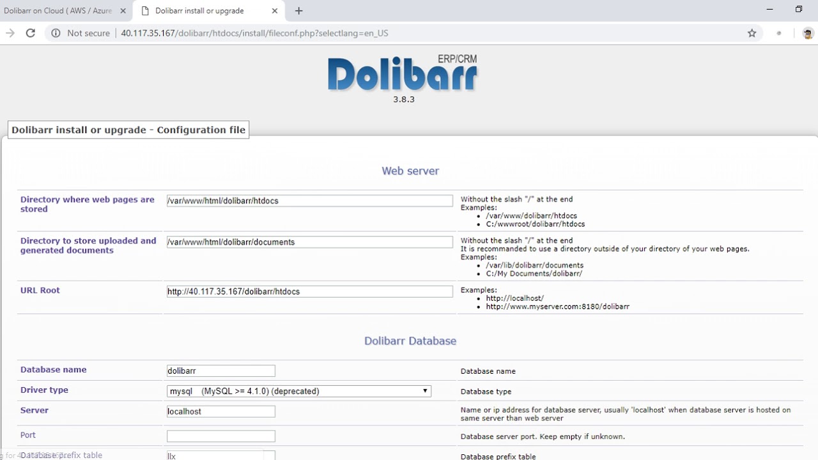Open a new browser tab
This screenshot has height=460, width=818.
[x=298, y=11]
